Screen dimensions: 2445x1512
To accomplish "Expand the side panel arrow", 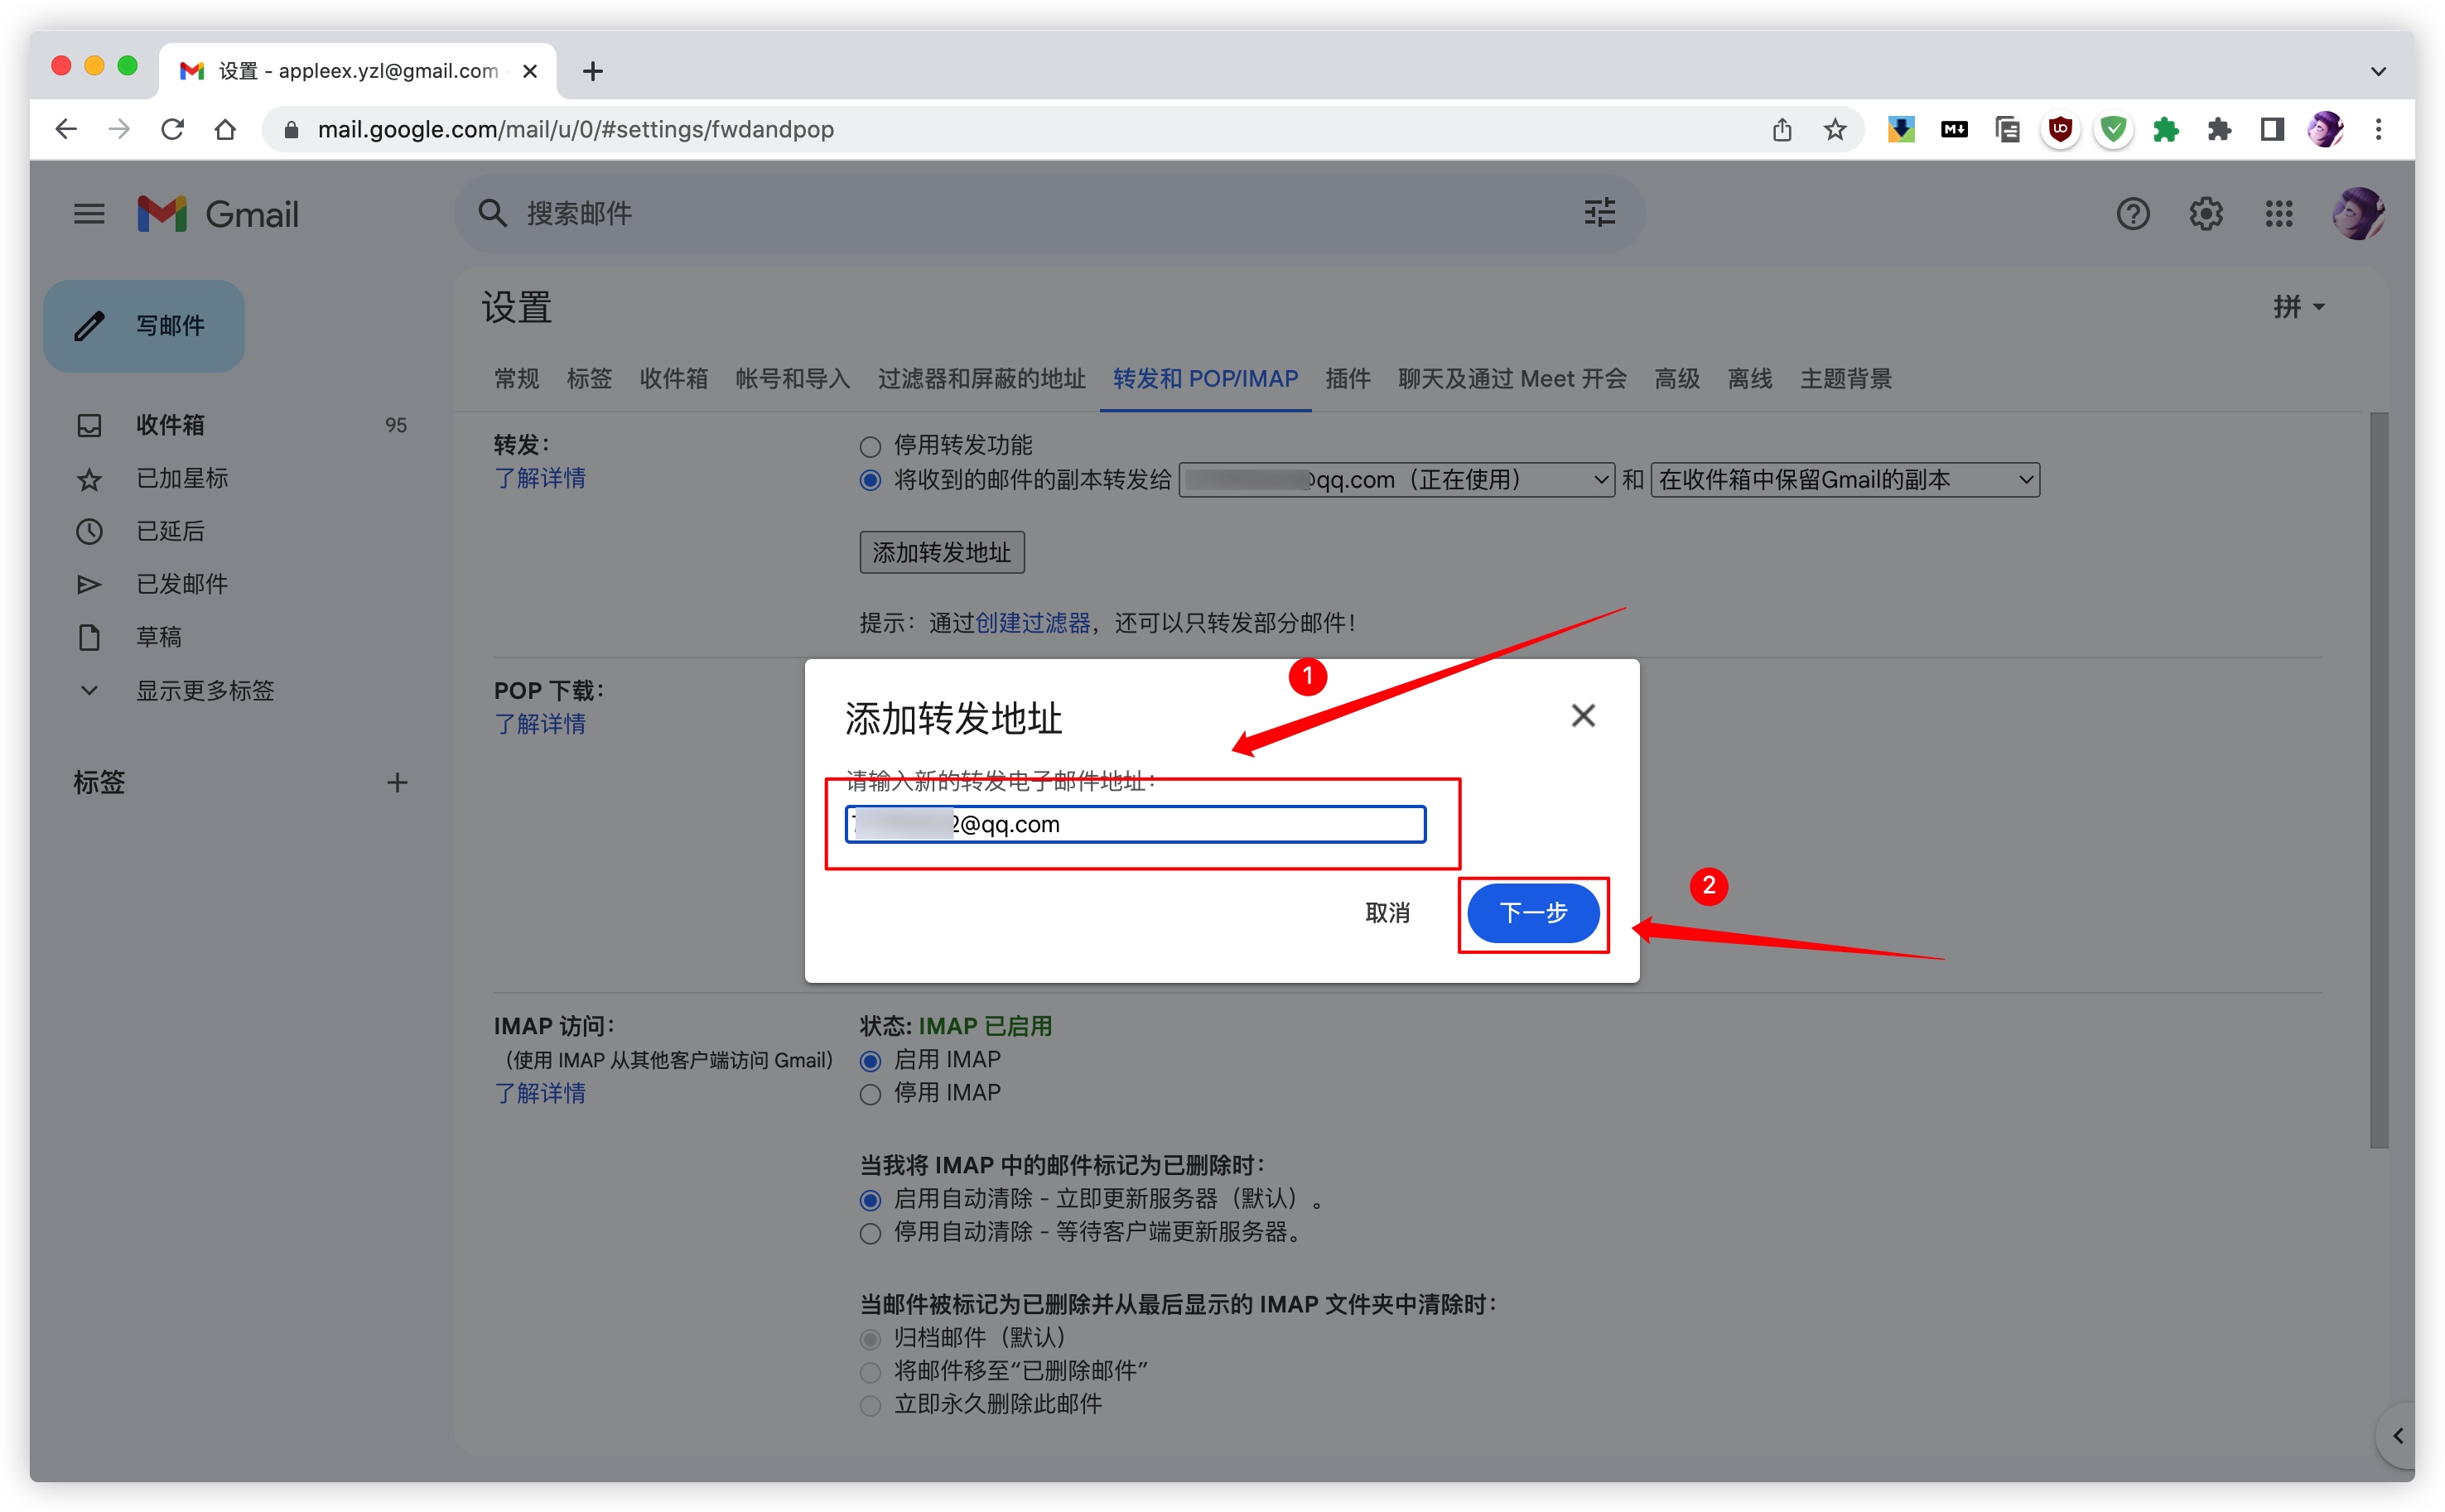I will [x=2397, y=1435].
